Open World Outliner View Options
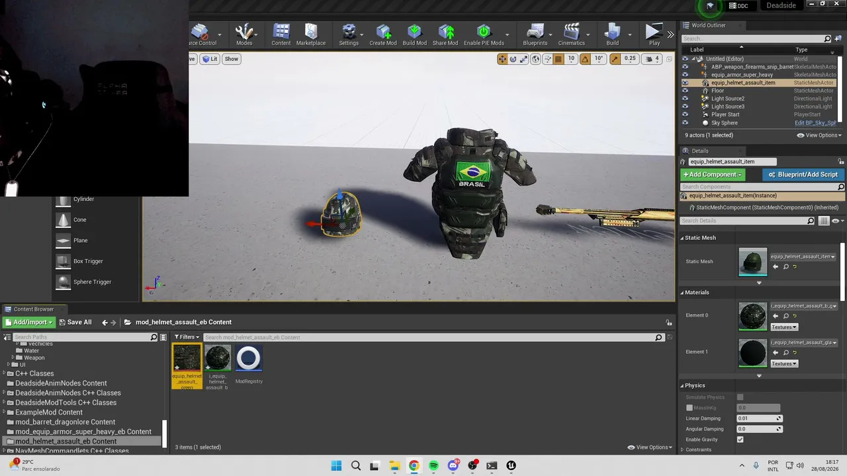847x476 pixels. [x=819, y=136]
